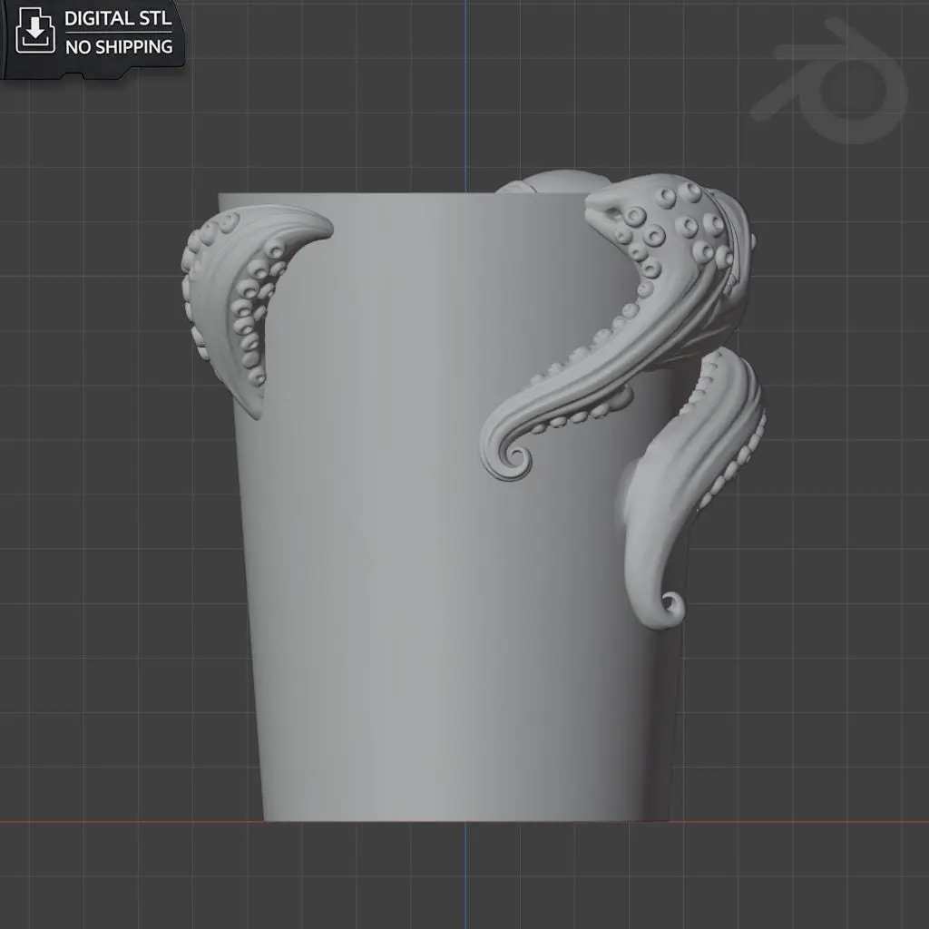Click the Blender logo watermark
The image size is (929, 929).
click(x=829, y=81)
